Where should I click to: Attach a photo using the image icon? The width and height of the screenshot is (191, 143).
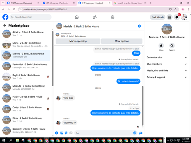tap(62, 133)
